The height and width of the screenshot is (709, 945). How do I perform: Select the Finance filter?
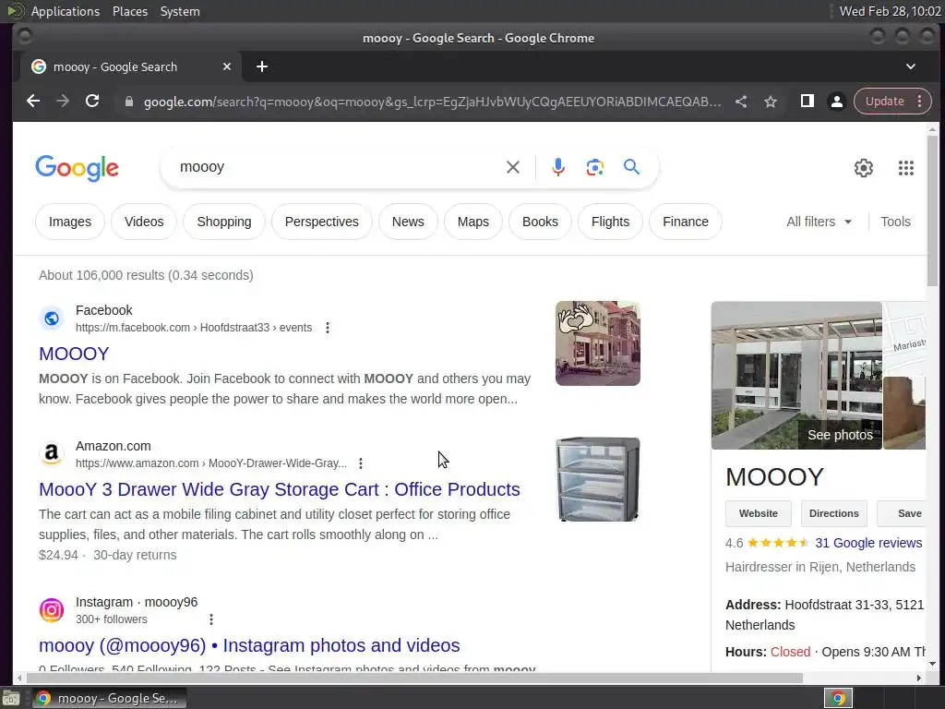(x=686, y=222)
